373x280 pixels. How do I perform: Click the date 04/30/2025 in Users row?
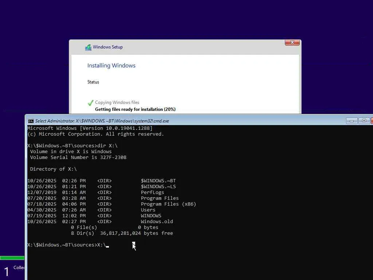point(42,210)
